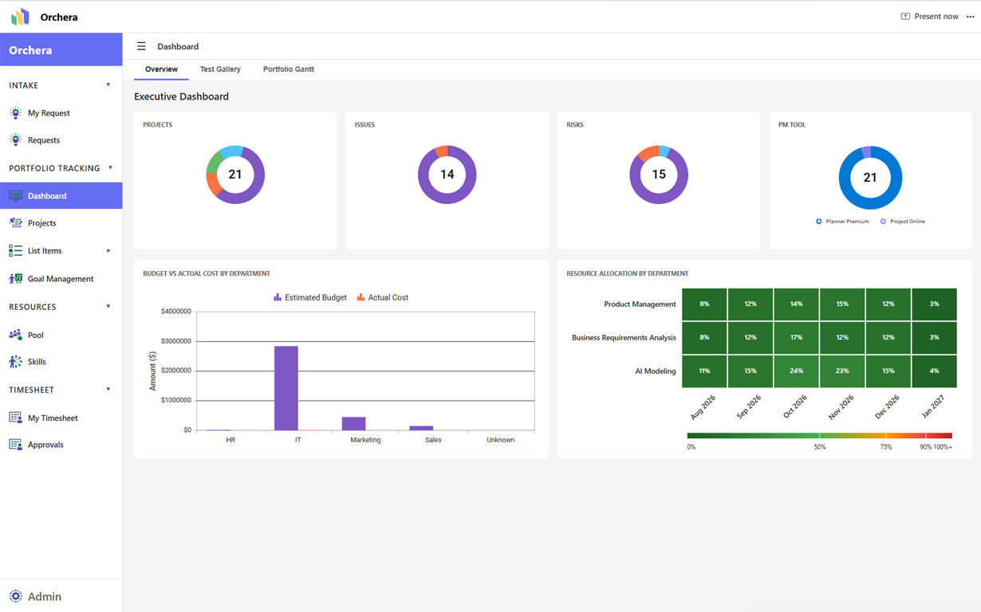This screenshot has height=612, width=981.
Task: Toggle Planner Premium legend marker
Action: [x=819, y=222]
